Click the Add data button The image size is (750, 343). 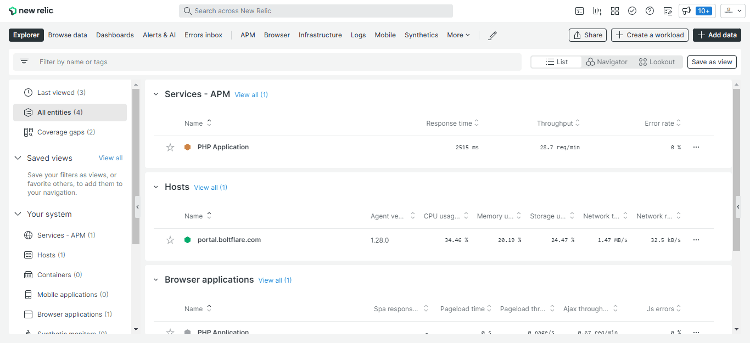click(717, 35)
